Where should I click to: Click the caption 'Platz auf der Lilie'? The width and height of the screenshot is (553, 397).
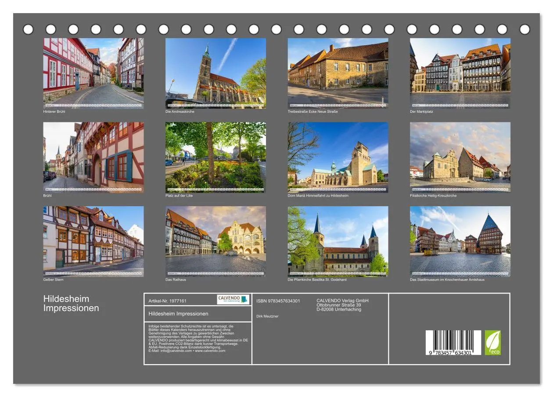coord(179,196)
